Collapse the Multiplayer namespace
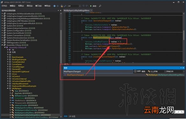Image resolution: width=186 pixels, height=119 pixels. pyautogui.click(x=8, y=88)
